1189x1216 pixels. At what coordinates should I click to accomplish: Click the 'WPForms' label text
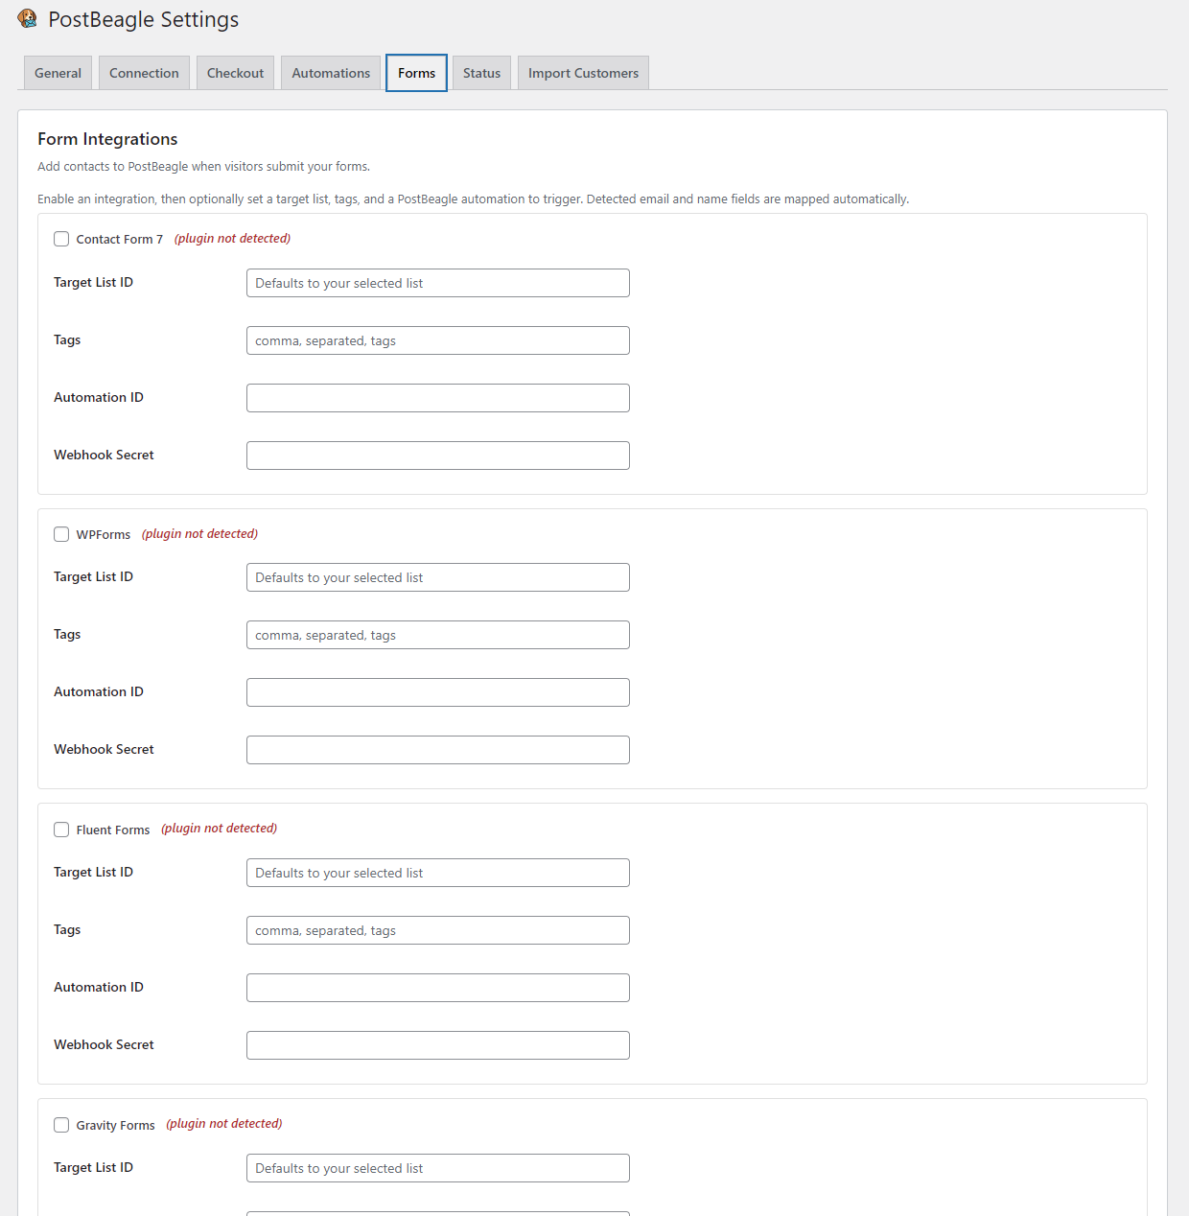pyautogui.click(x=104, y=535)
